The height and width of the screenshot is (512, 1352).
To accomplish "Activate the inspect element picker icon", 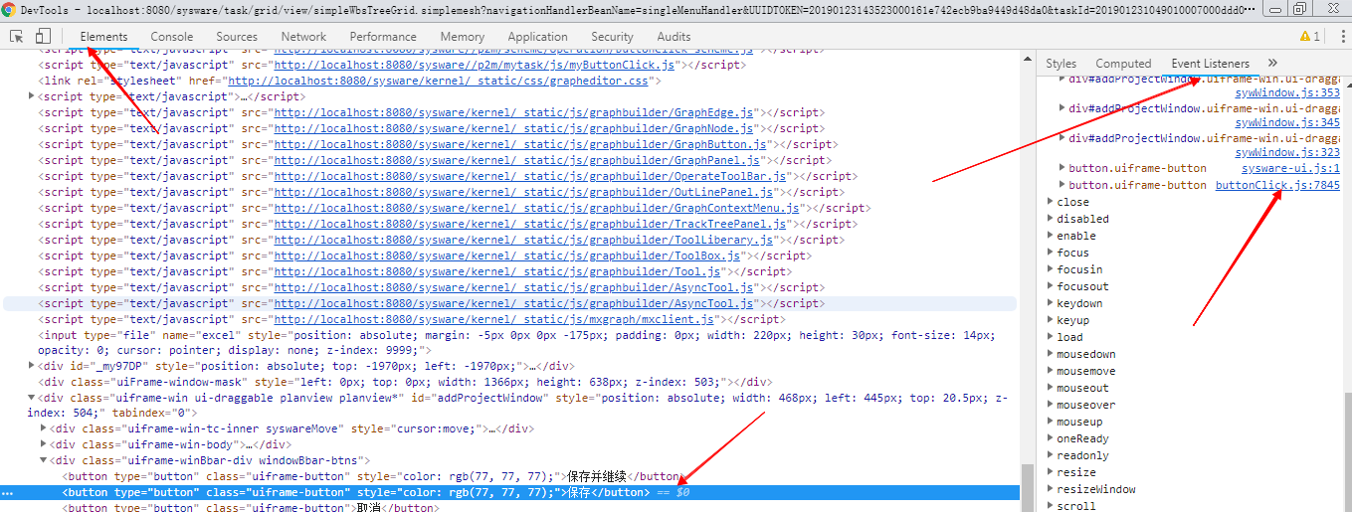I will point(17,37).
